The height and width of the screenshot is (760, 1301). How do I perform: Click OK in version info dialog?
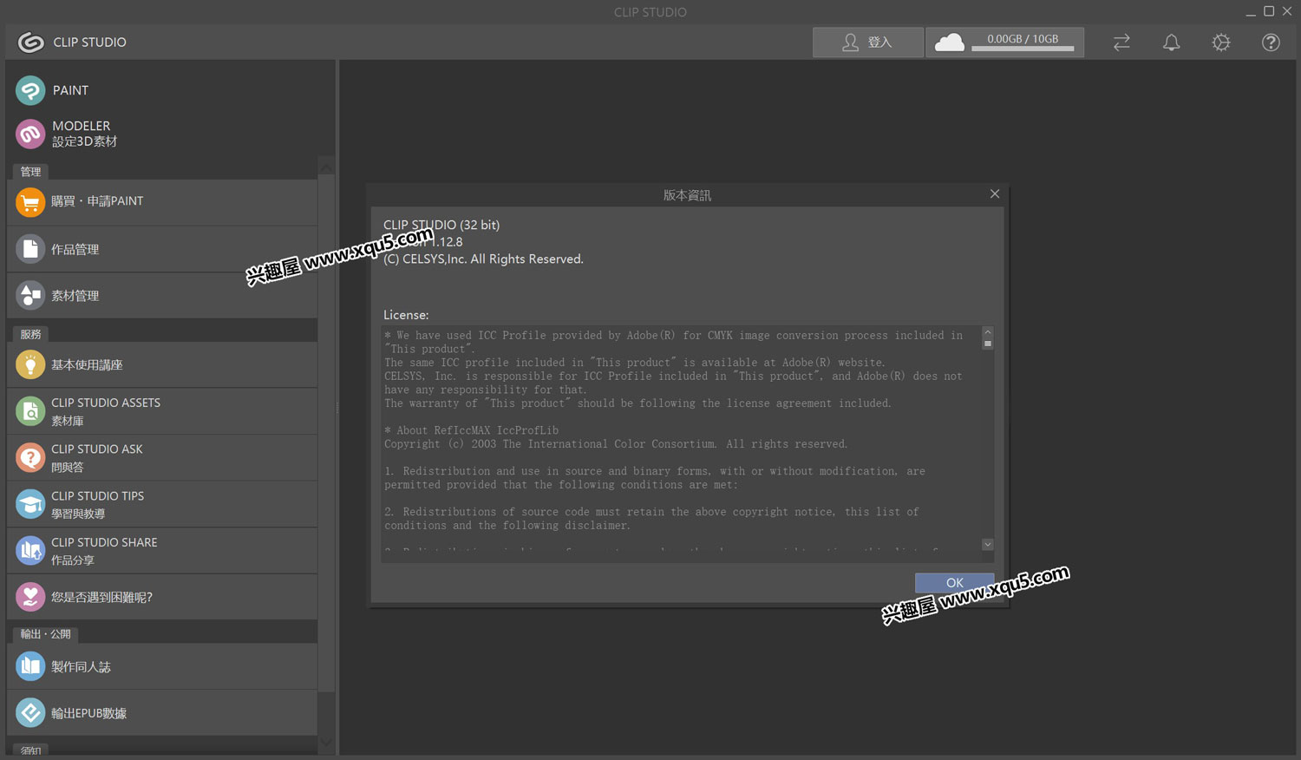954,583
